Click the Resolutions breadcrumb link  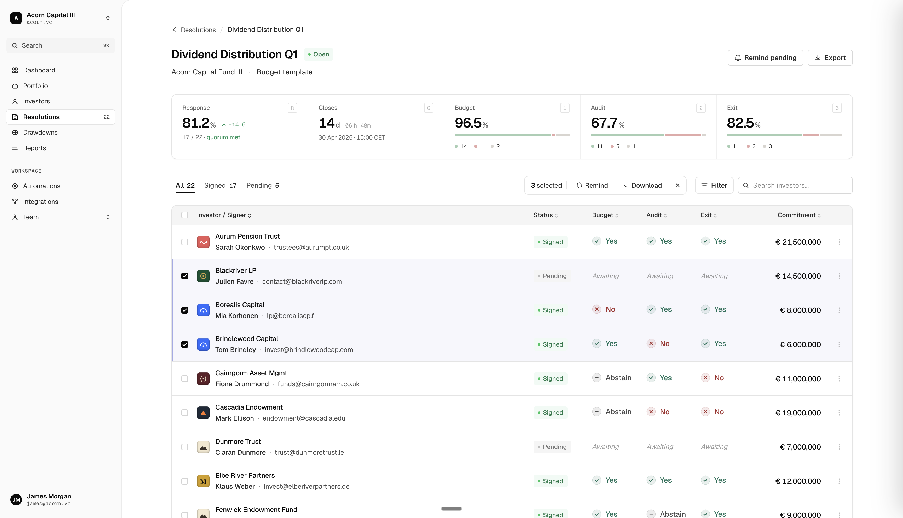[x=198, y=30]
